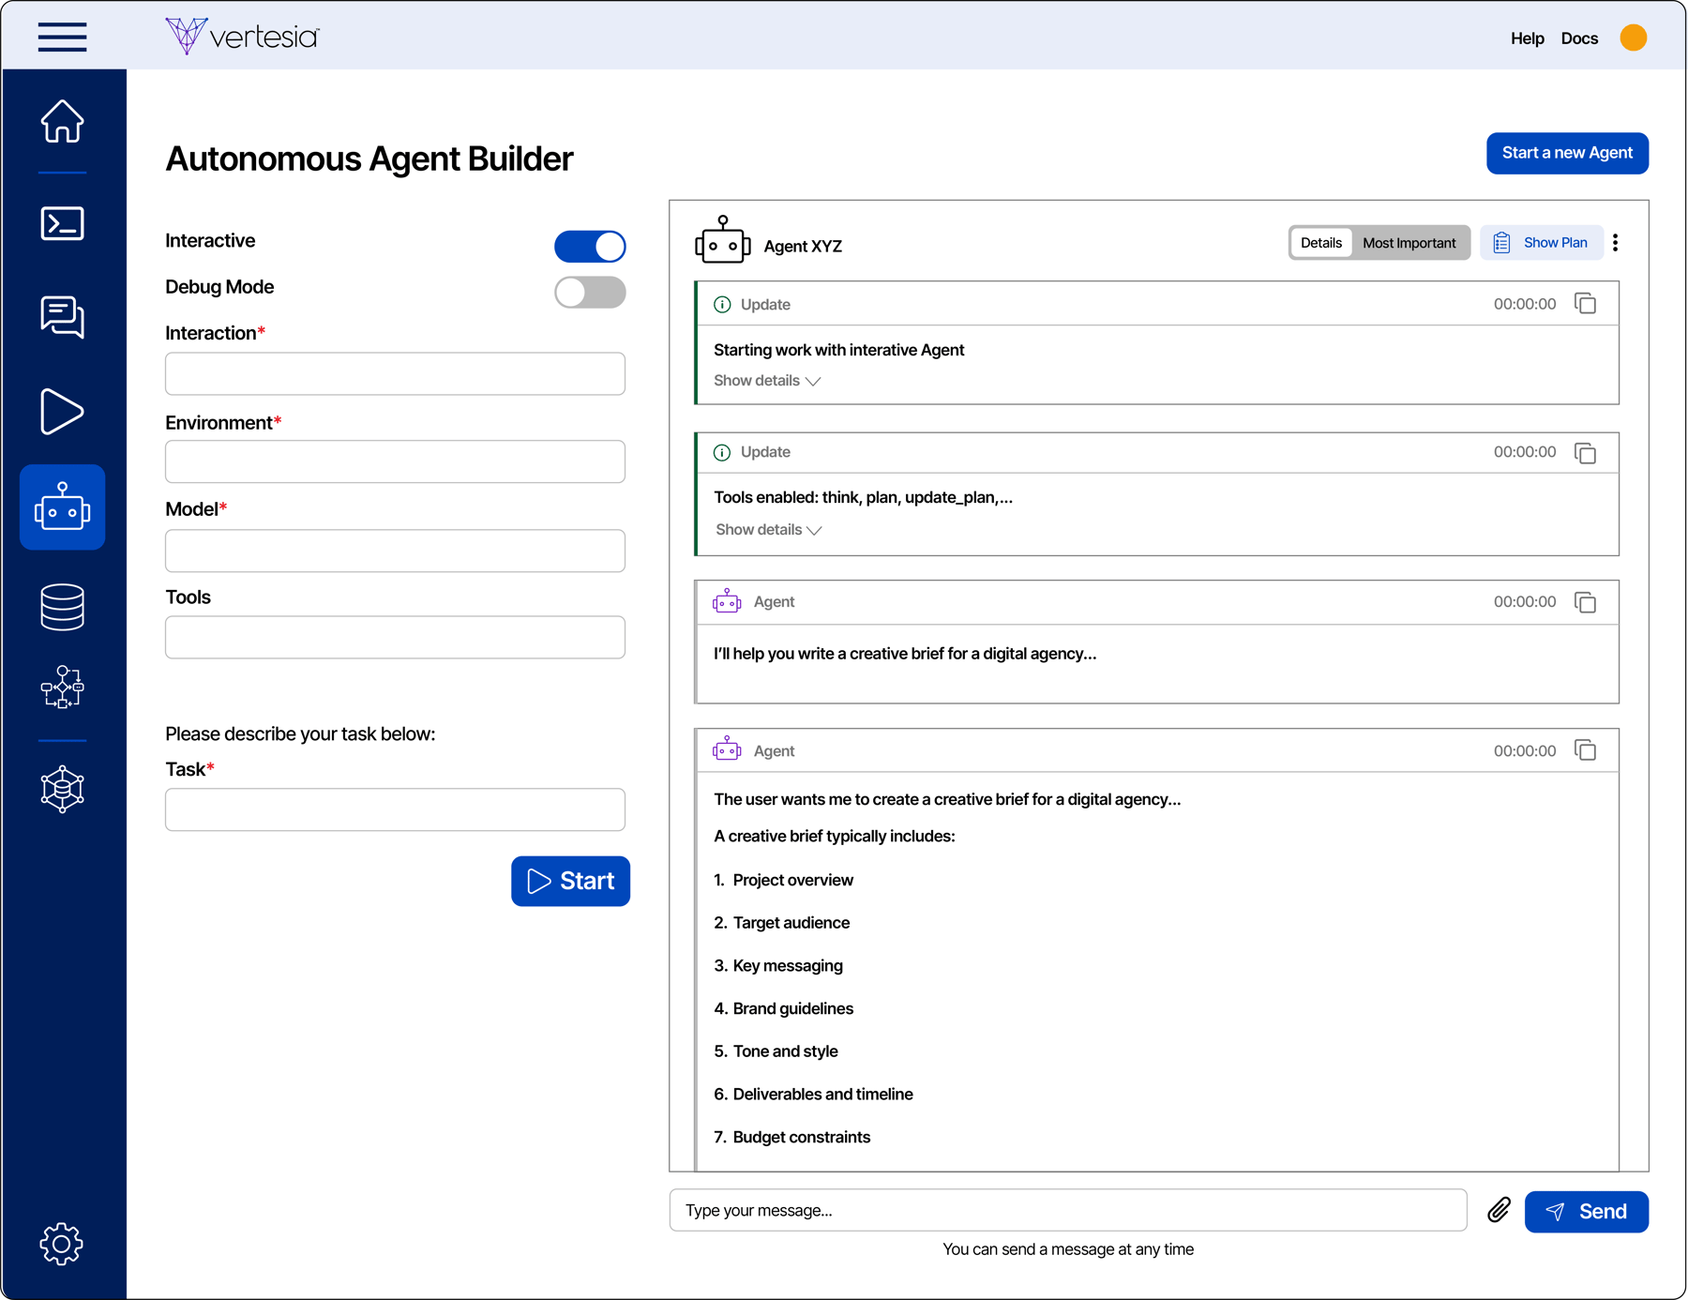Click the Start button
The image size is (1688, 1300).
pyautogui.click(x=570, y=881)
